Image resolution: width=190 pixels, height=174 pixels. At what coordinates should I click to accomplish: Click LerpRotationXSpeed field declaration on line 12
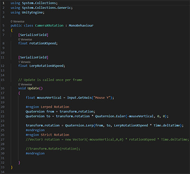[42, 66]
